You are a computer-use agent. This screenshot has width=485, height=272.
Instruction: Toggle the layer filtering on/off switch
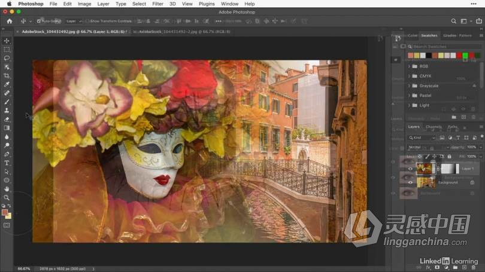click(x=482, y=136)
